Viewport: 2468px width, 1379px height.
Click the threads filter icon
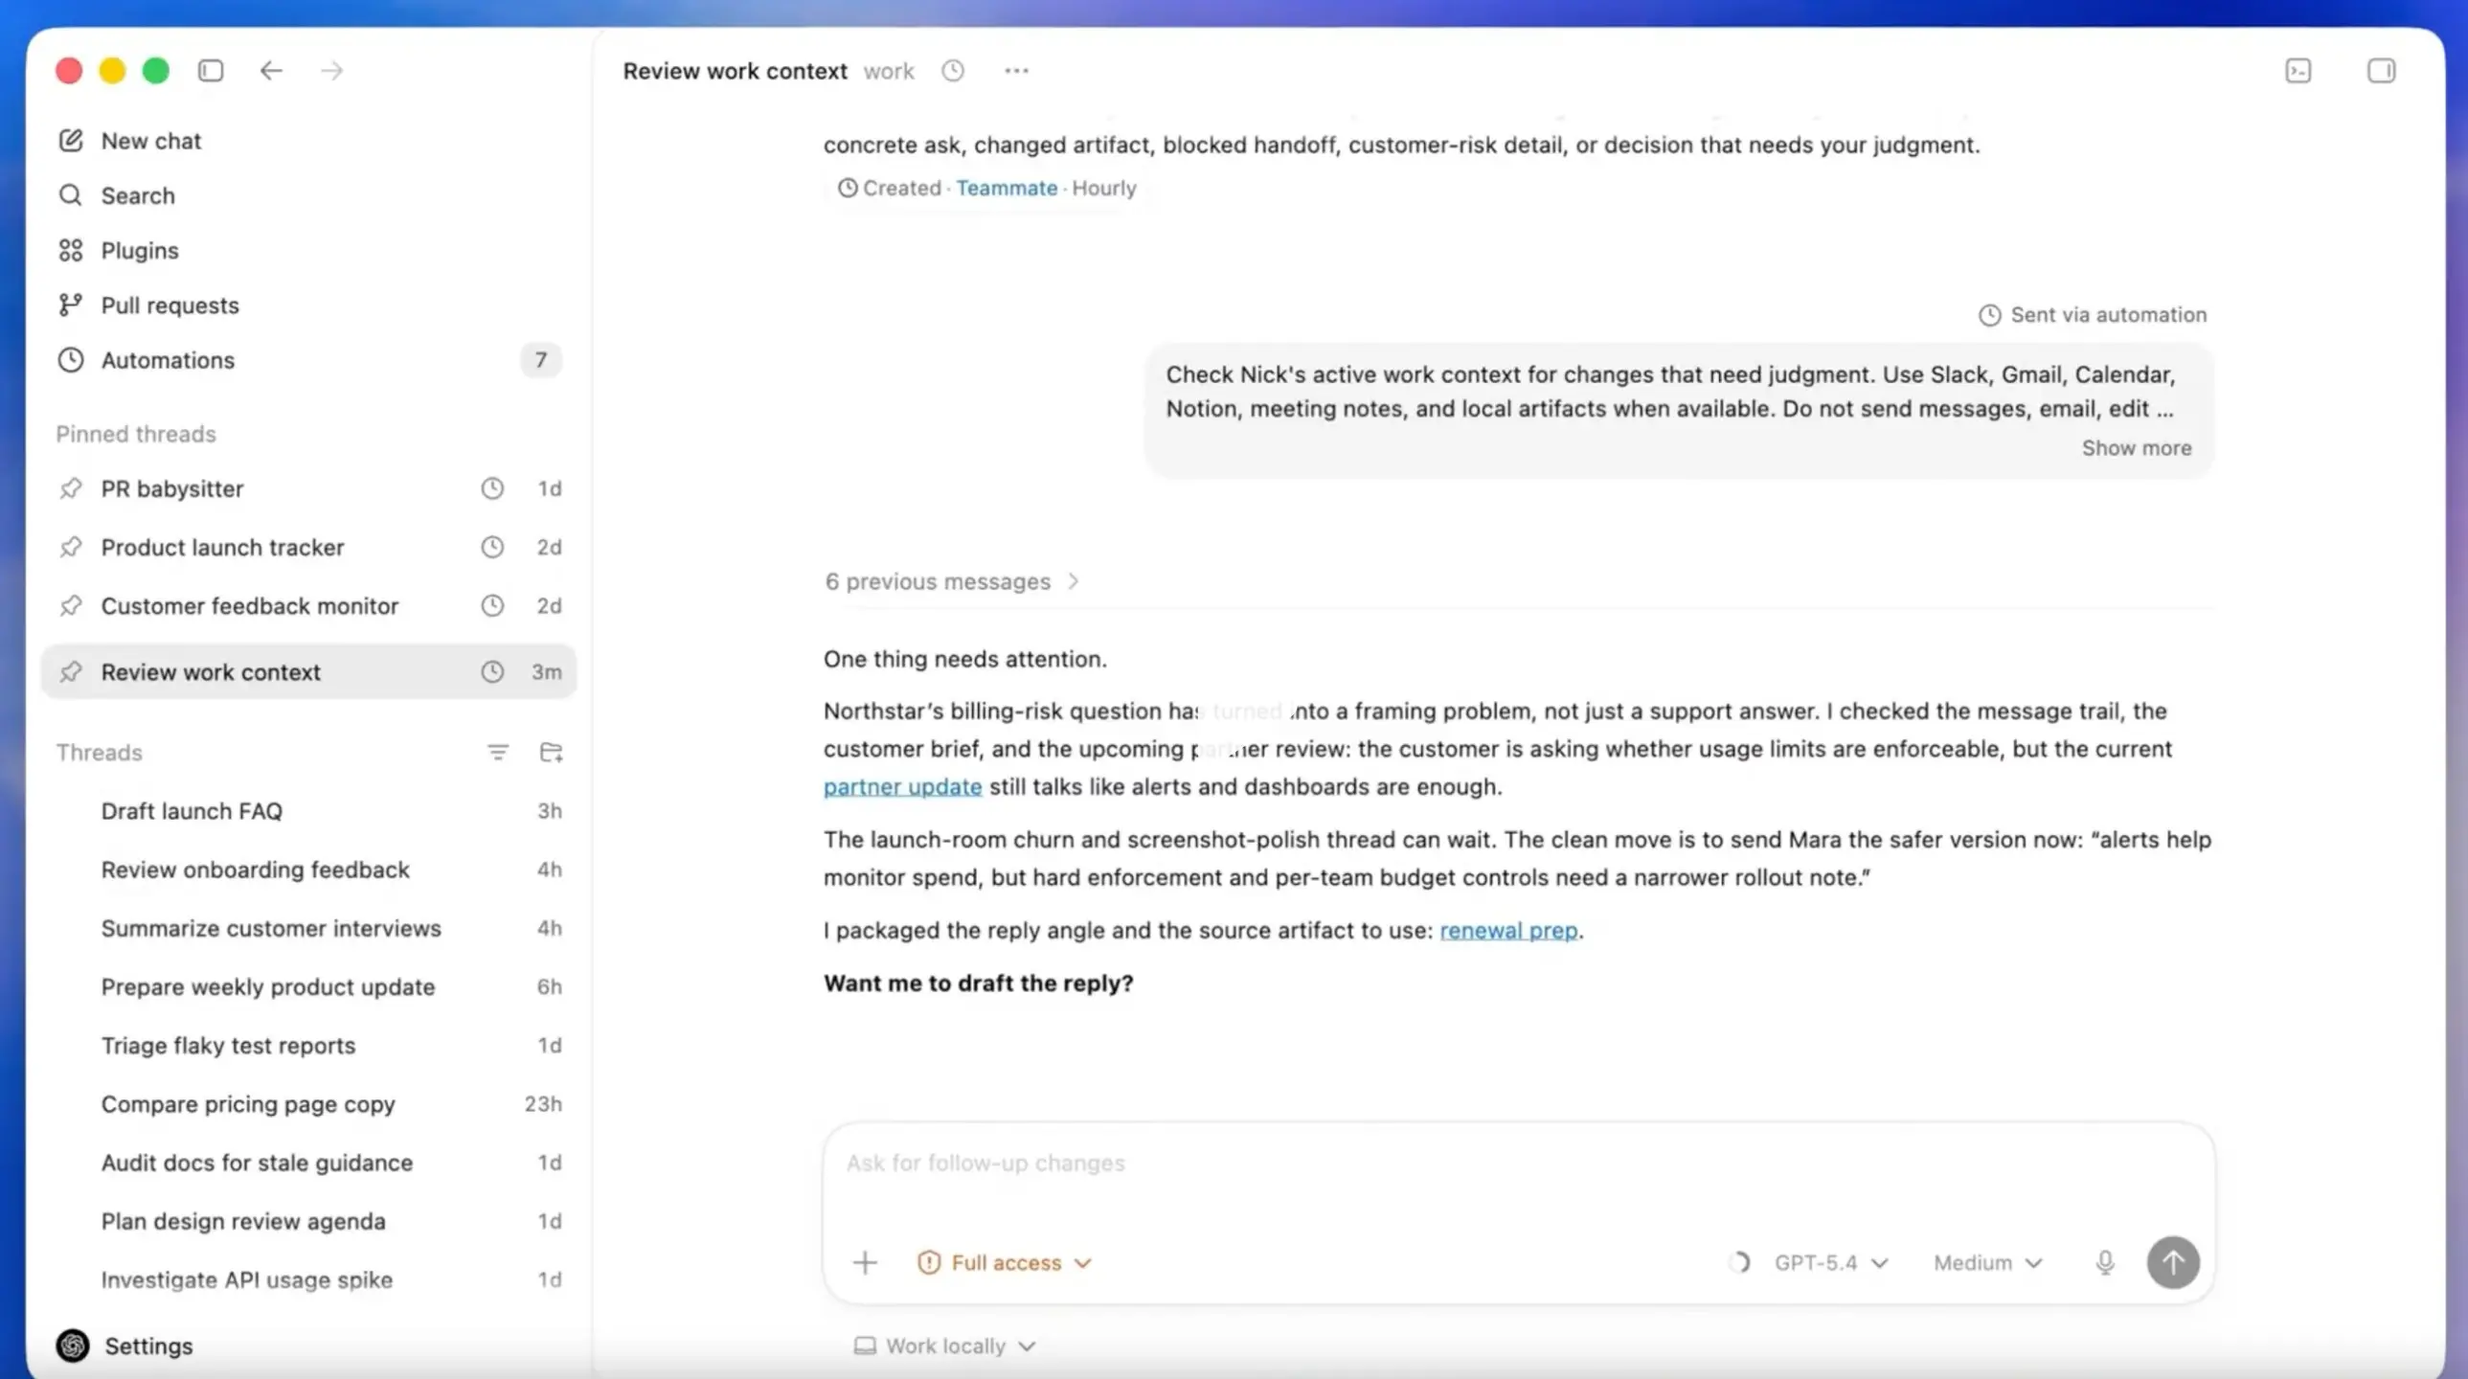pyautogui.click(x=497, y=753)
